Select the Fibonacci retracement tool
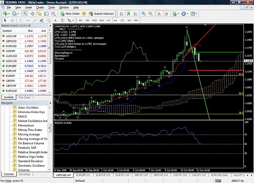Image resolution: width=254 pixels, height=183 pixels. [48, 20]
